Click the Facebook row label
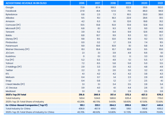The image size is (167, 116). 11,11
